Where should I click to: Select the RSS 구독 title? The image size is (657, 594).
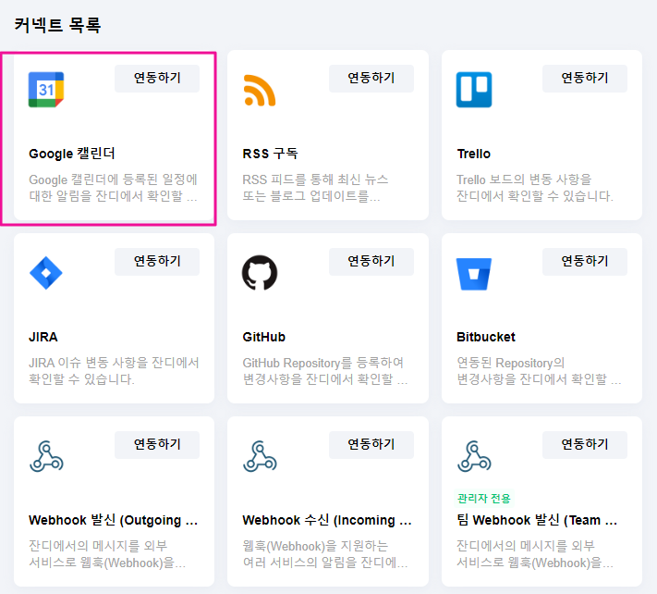pos(270,154)
